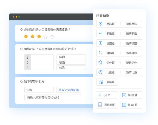
Task: Add a 矩阵单选 question type
Action: [131, 24]
